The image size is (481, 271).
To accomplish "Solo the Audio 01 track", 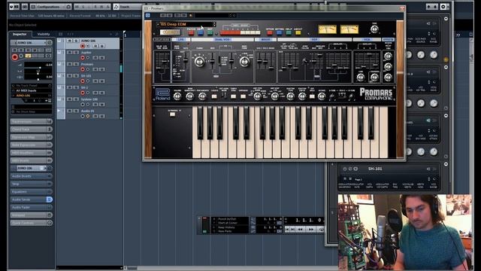I will pos(76,111).
